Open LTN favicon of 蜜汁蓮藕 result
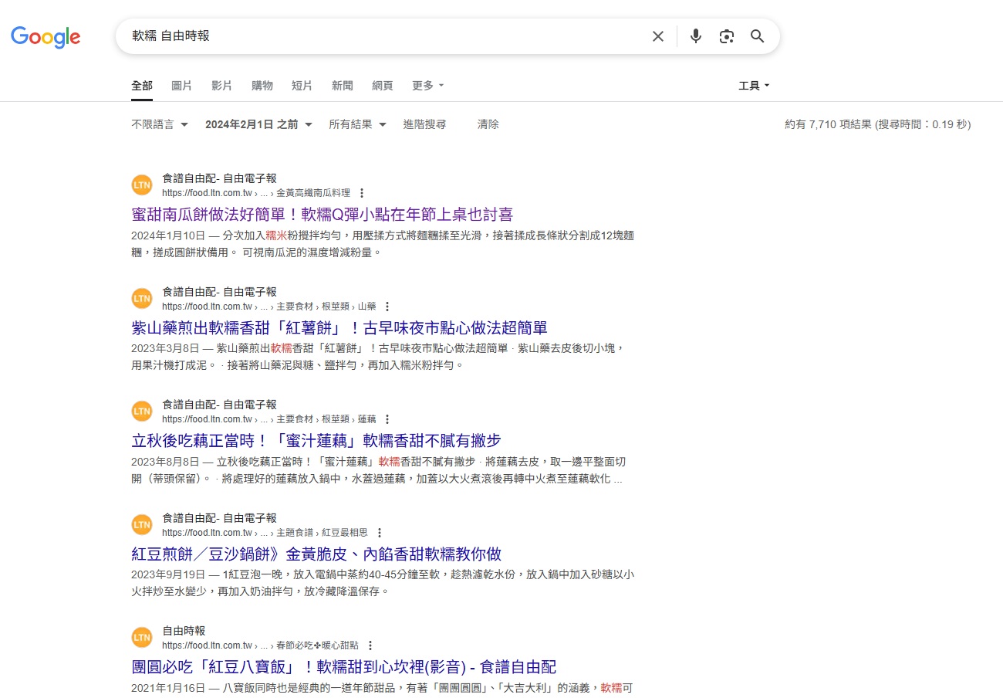Image resolution: width=1003 pixels, height=698 pixels. [142, 412]
